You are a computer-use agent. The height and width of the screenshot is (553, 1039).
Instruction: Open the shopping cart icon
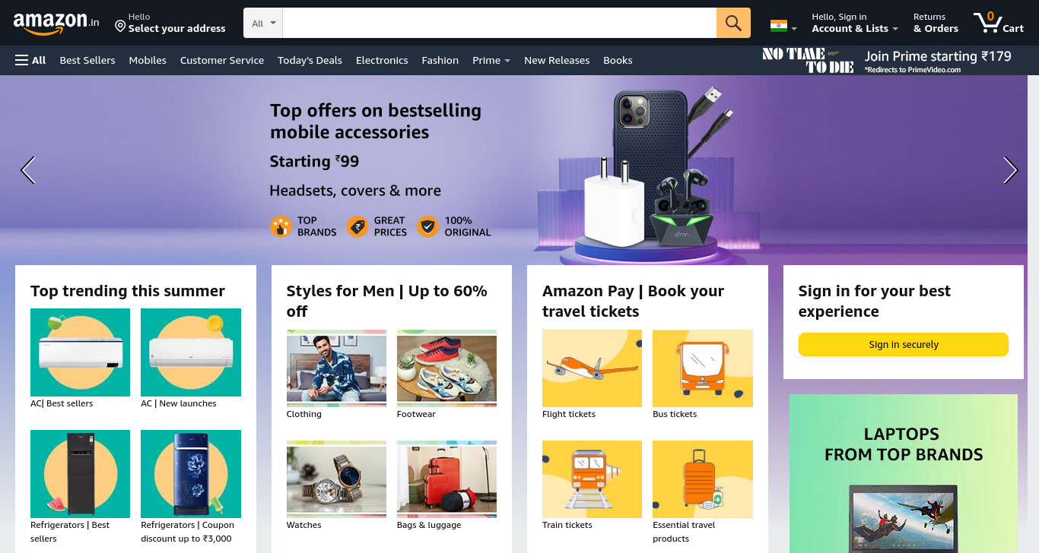click(999, 23)
